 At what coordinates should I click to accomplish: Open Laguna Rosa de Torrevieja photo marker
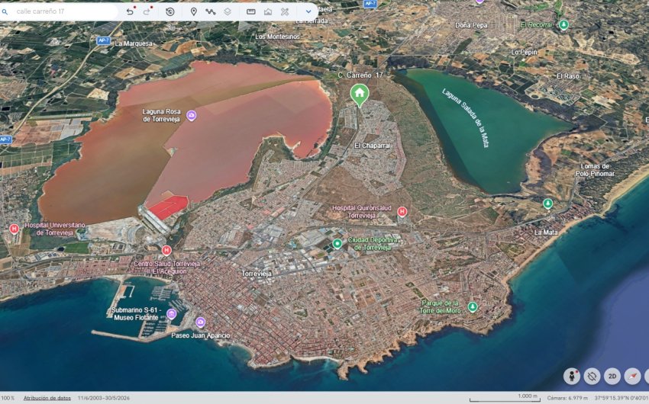(x=191, y=115)
